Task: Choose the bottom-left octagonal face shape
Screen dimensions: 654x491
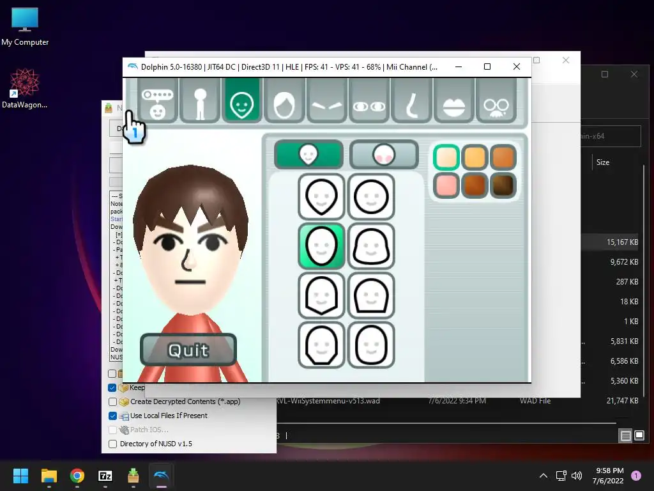Action: coord(321,345)
